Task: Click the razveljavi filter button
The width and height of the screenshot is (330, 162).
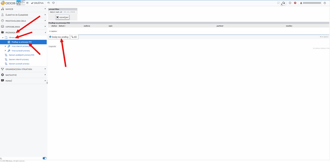Action: [x=62, y=17]
